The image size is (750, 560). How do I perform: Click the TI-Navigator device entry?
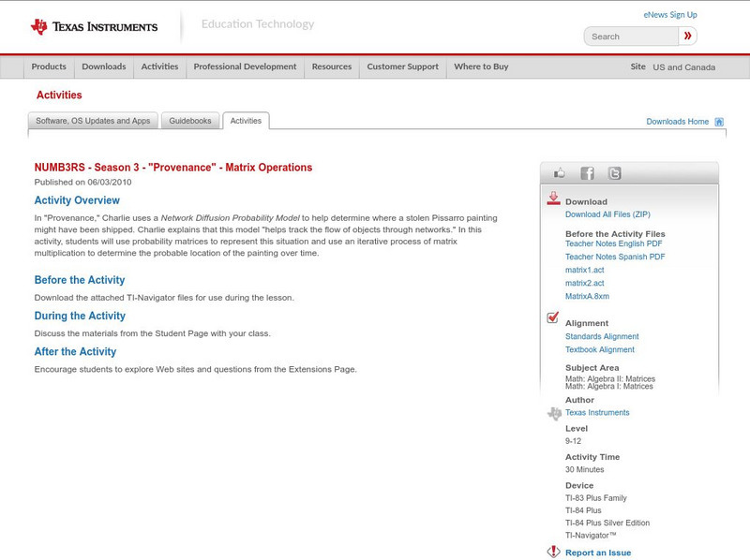coord(591,536)
